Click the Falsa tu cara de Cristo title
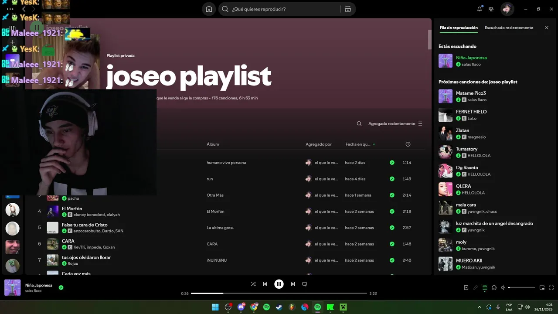 85,225
